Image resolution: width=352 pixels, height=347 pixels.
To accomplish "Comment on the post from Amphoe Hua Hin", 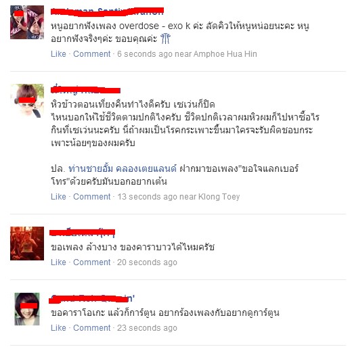I will pos(92,54).
